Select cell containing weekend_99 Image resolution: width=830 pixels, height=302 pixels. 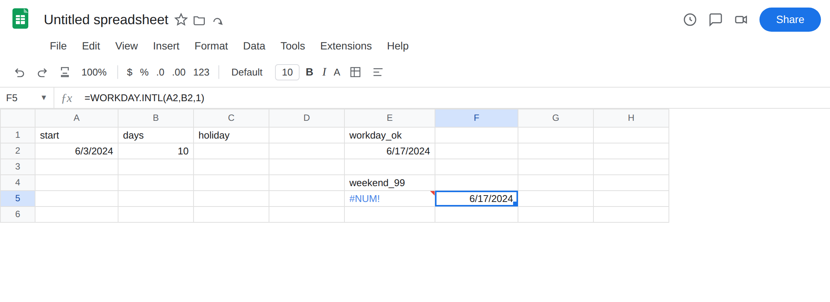[390, 183]
